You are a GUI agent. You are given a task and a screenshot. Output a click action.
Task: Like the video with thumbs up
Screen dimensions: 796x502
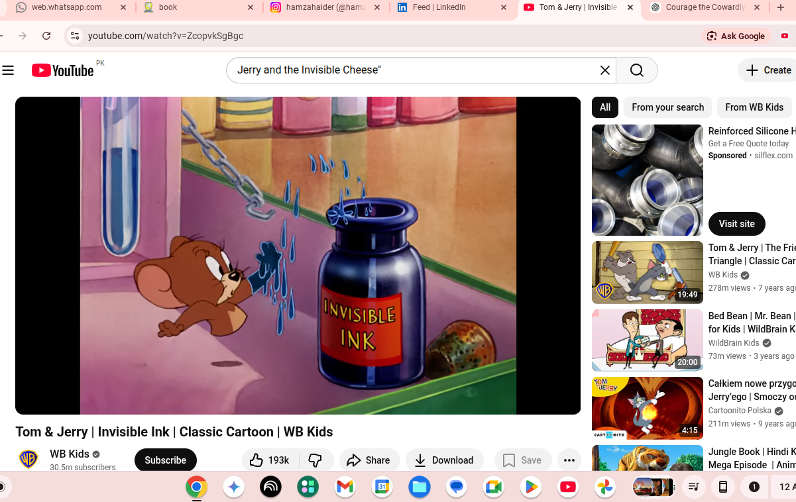click(270, 460)
